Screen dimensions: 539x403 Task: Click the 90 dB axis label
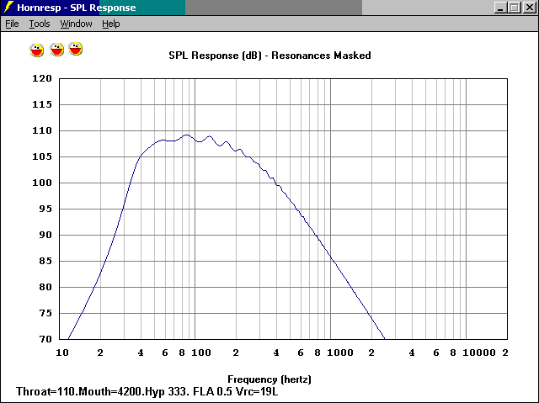[45, 235]
